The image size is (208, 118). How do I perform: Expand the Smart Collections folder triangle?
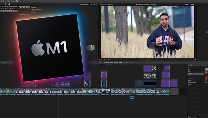coord(2,9)
